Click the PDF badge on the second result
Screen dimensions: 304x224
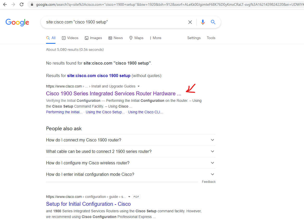pyautogui.click(x=136, y=197)
